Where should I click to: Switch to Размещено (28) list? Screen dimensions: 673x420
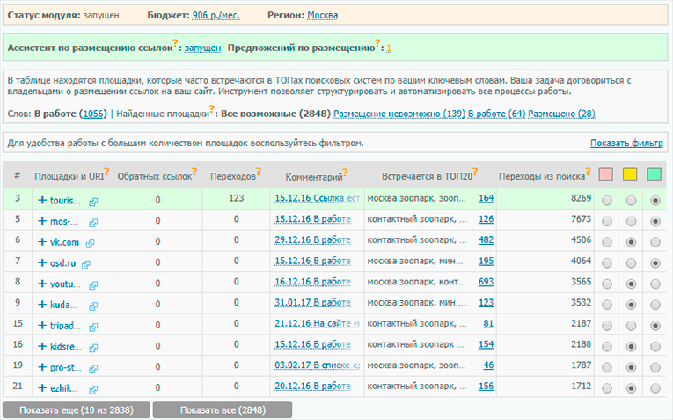pyautogui.click(x=561, y=114)
